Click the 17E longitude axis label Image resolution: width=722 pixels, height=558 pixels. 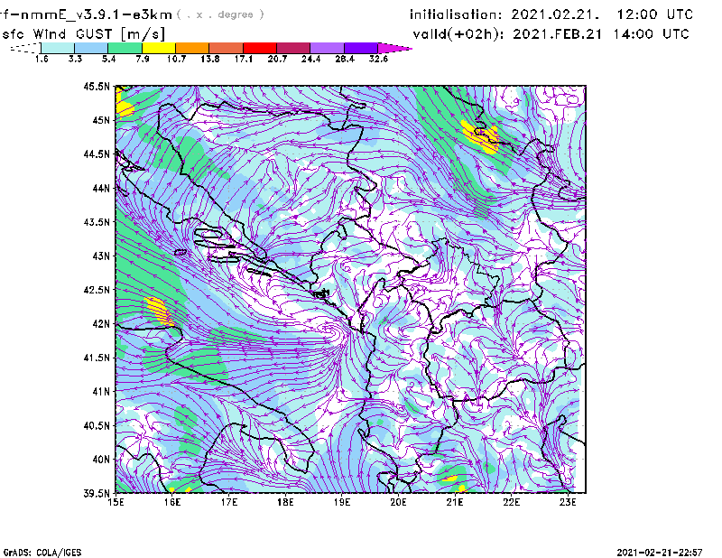[229, 502]
